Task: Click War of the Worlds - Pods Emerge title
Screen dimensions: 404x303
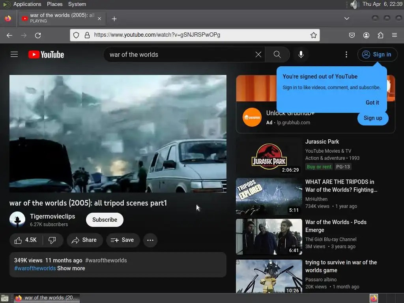Action: [336, 226]
